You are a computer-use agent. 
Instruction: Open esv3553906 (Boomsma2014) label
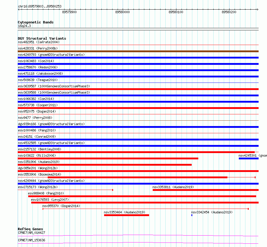pos(40,174)
